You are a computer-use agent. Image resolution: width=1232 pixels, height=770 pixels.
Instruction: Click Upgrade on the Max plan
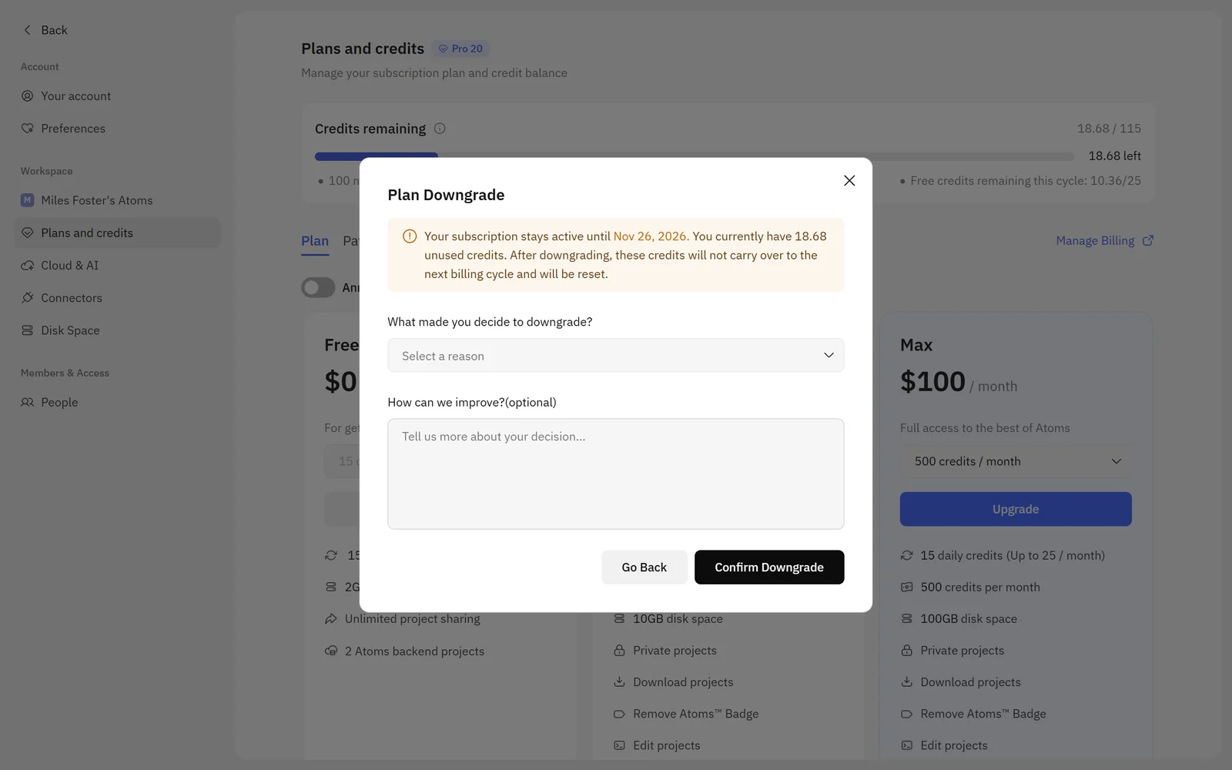[x=1016, y=509]
